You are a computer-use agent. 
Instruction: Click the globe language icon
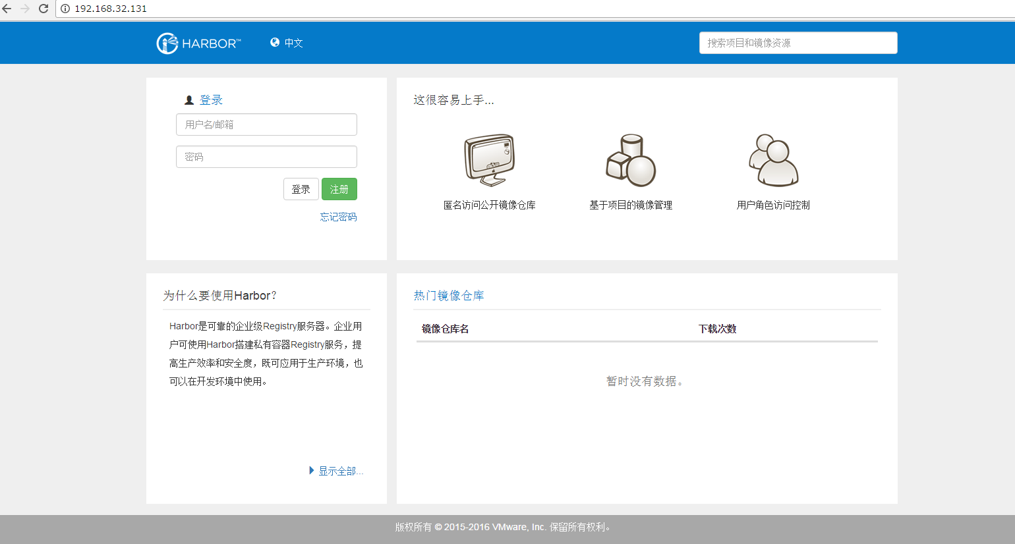pyautogui.click(x=275, y=42)
